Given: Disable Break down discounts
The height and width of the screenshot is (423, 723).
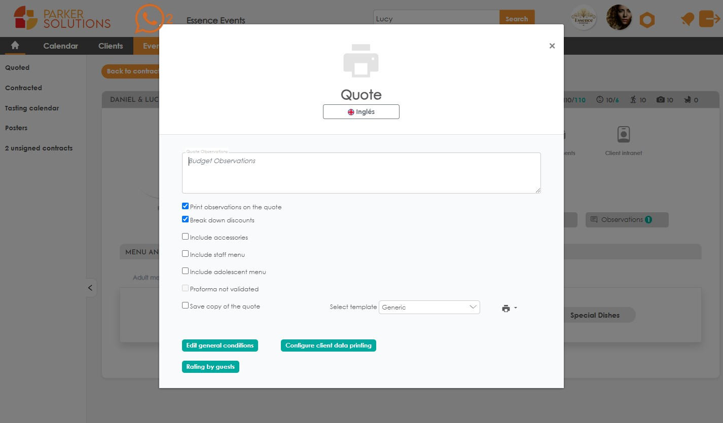Looking at the screenshot, I should pyautogui.click(x=185, y=219).
